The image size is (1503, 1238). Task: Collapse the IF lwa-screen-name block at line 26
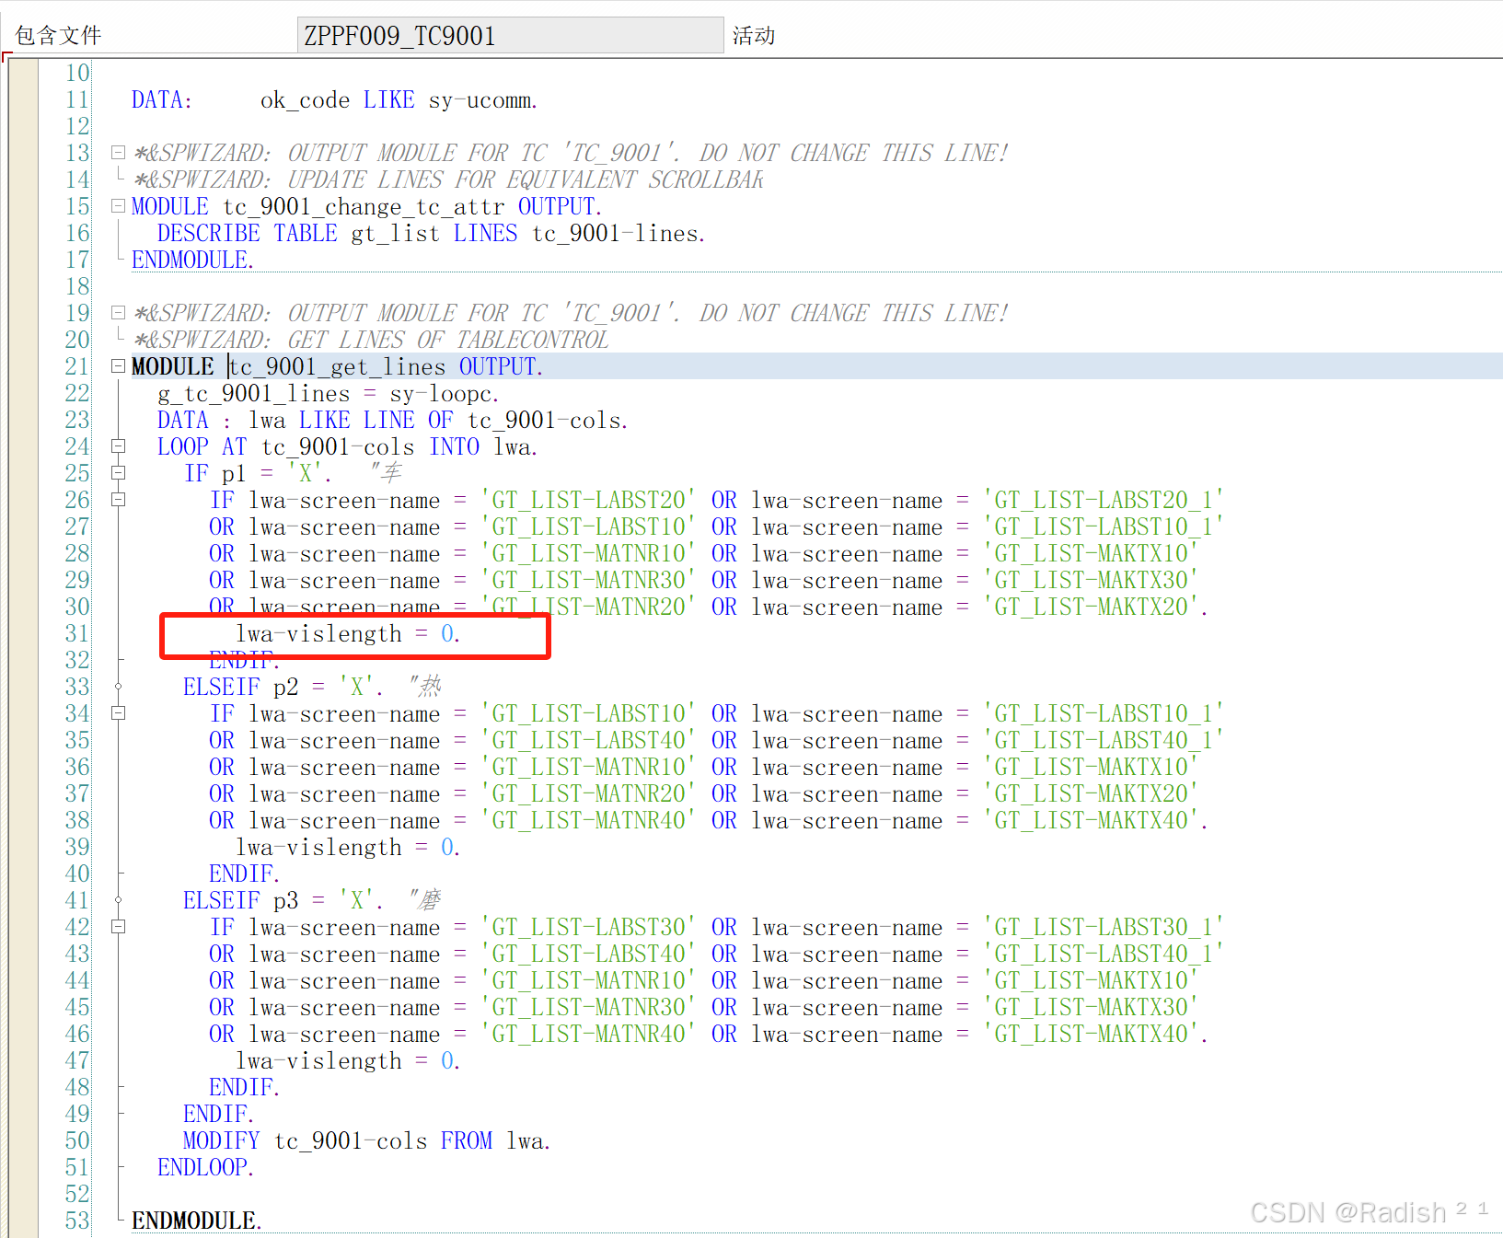[117, 500]
